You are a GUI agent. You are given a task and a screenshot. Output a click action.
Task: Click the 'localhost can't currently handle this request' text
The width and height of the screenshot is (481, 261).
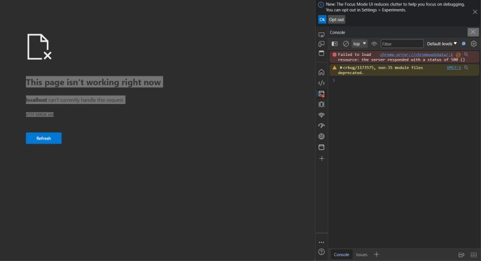tap(75, 100)
